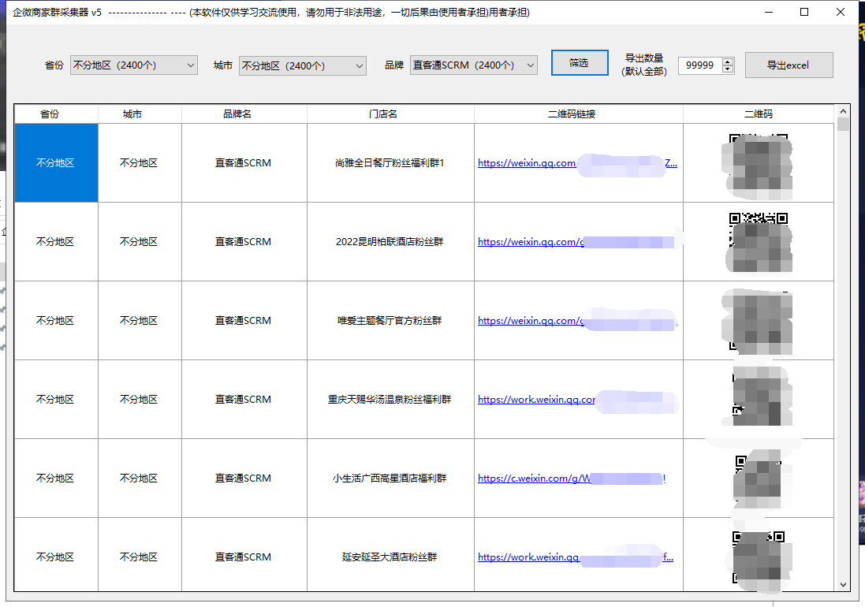Maximize the 企微商家群采集器 window
Screen dimensions: 865x607
coord(804,13)
